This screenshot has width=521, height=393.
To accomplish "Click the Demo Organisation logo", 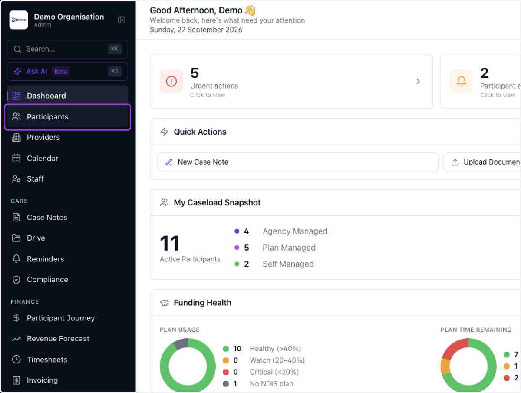I will [19, 20].
